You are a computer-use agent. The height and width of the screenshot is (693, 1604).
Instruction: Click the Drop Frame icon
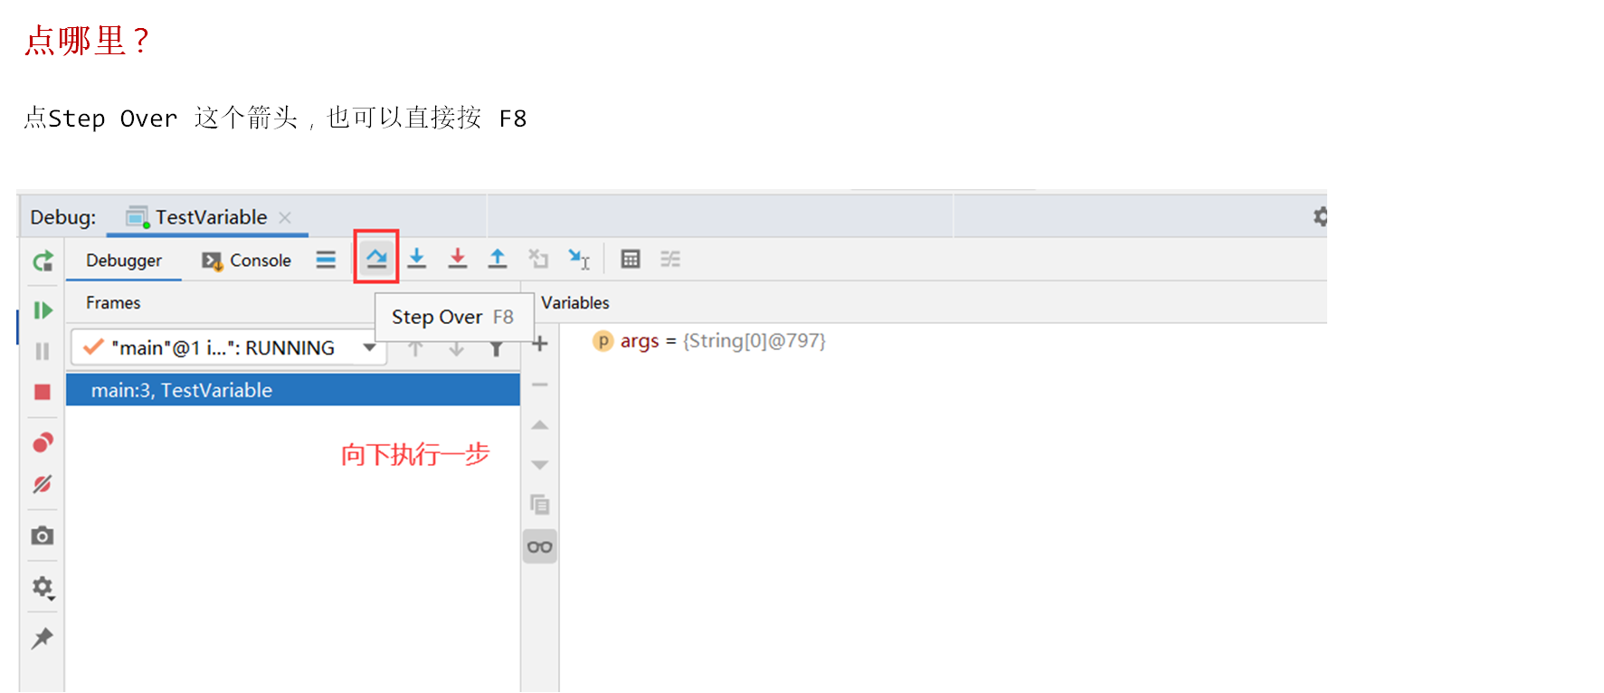[x=538, y=259]
